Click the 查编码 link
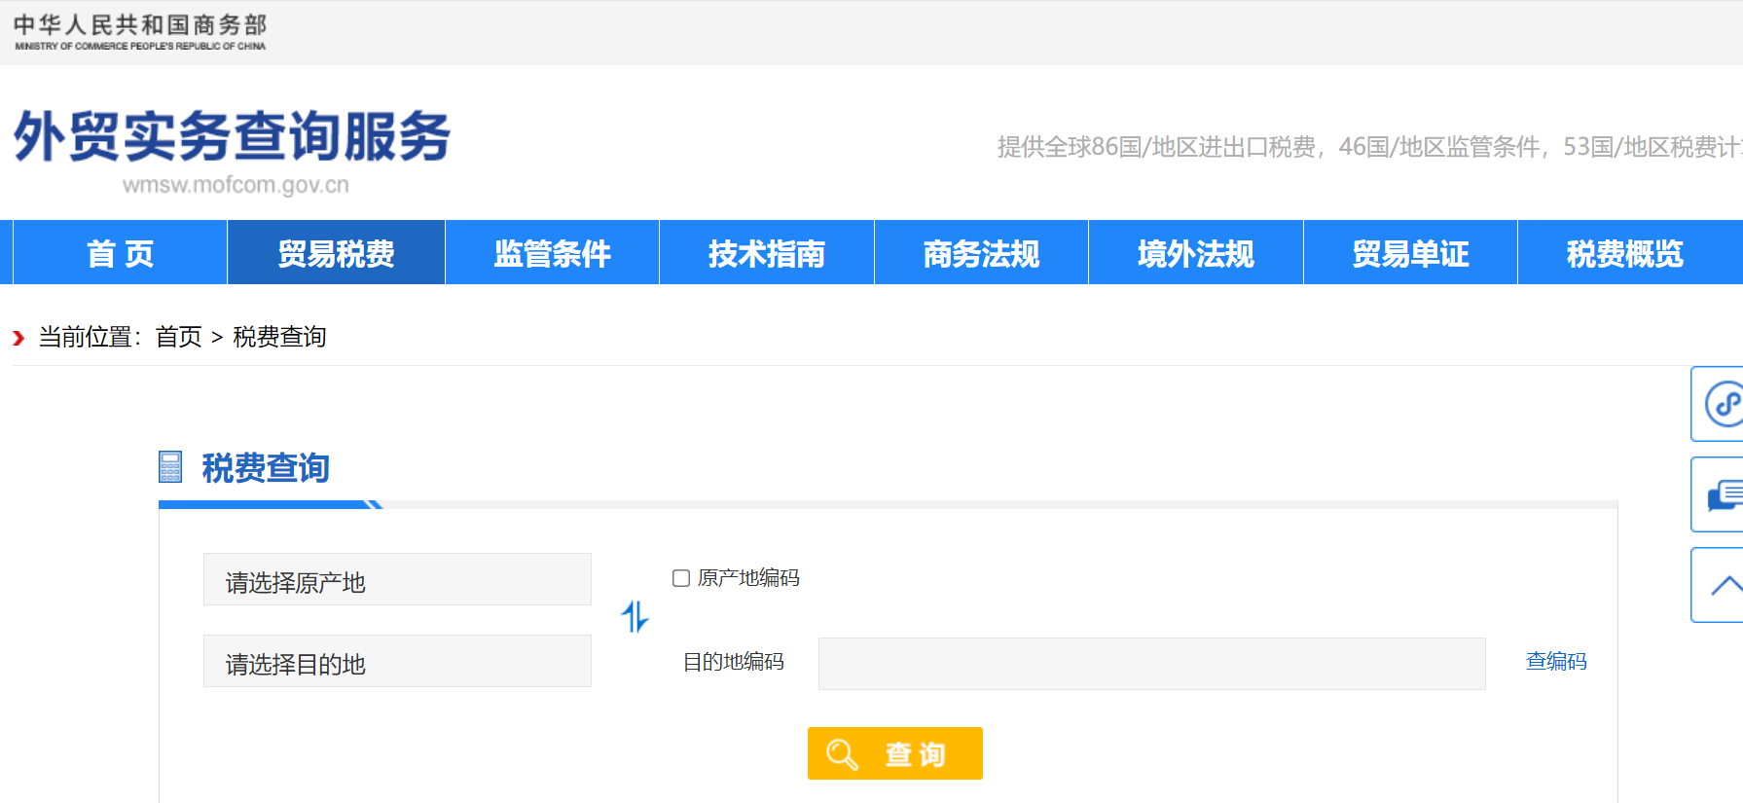The width and height of the screenshot is (1743, 803). click(1555, 662)
